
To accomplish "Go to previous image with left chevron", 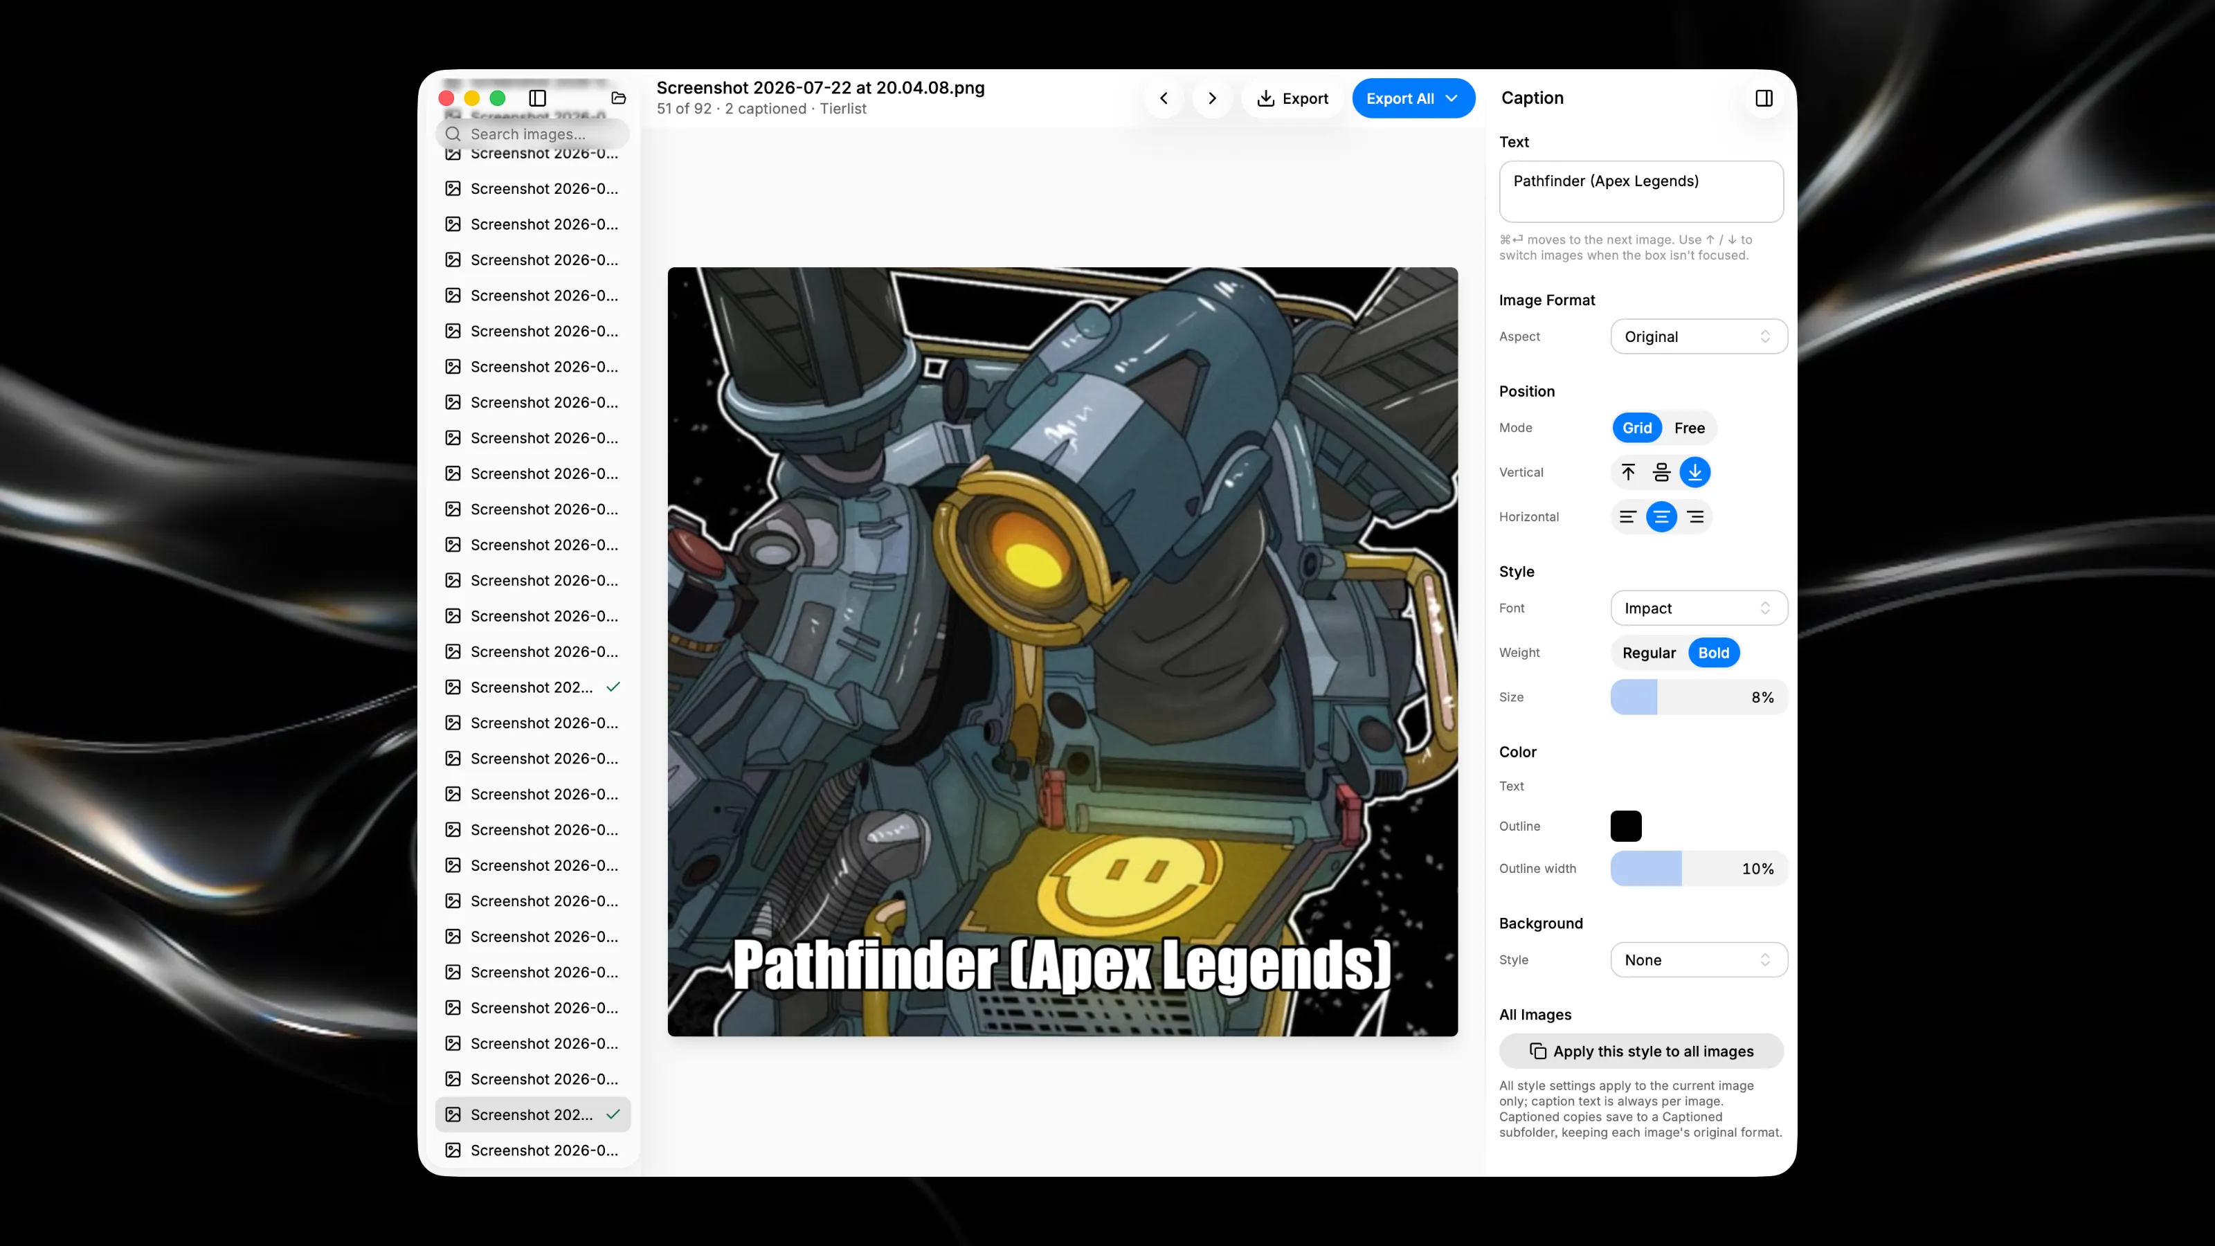I will tap(1164, 98).
